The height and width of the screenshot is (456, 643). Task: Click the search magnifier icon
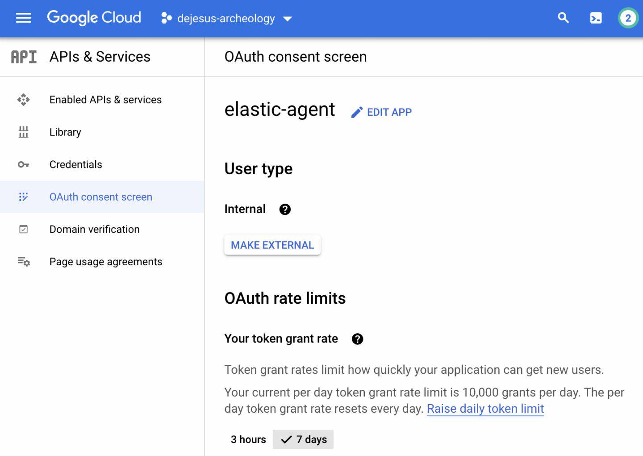pos(563,18)
